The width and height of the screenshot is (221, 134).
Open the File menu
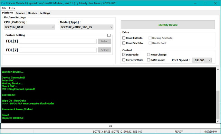[4, 8]
